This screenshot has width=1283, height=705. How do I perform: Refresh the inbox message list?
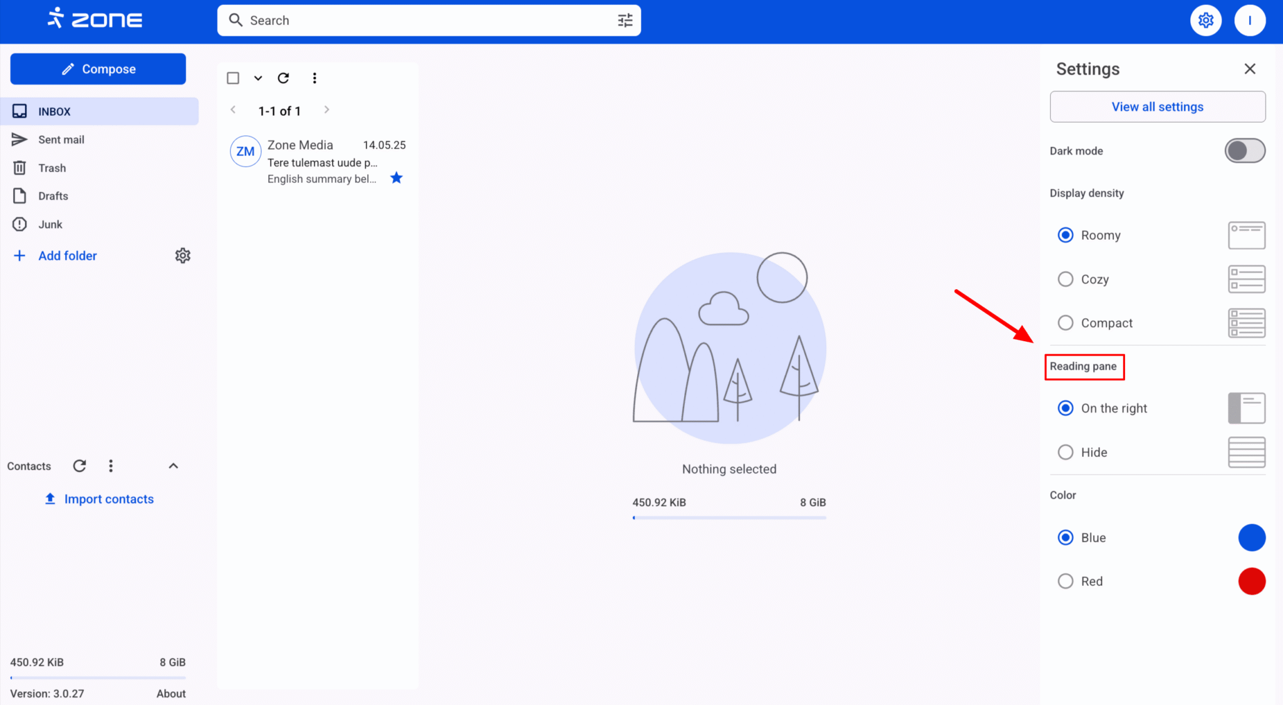click(x=284, y=78)
